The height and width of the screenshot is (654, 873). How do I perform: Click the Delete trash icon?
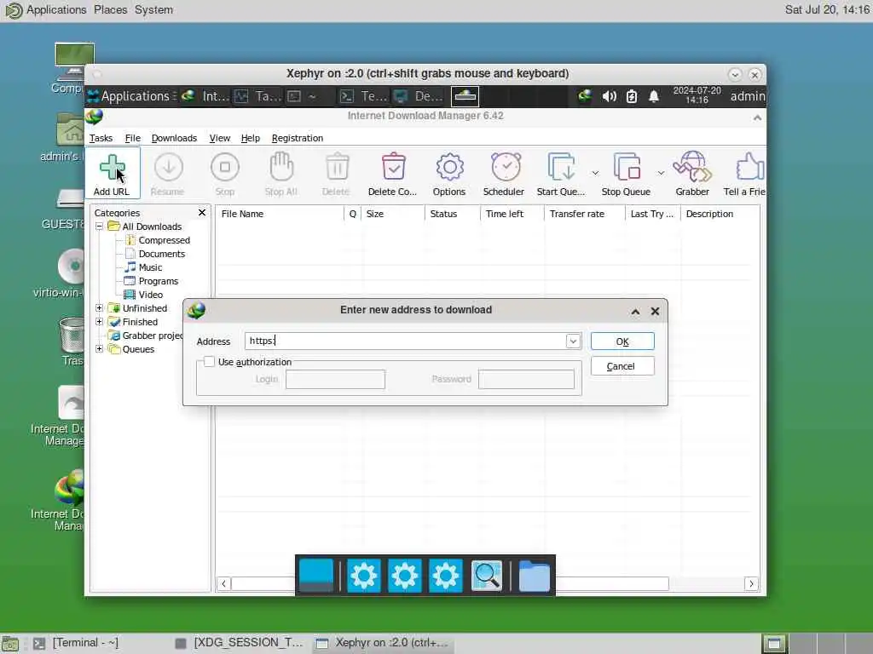(x=337, y=166)
